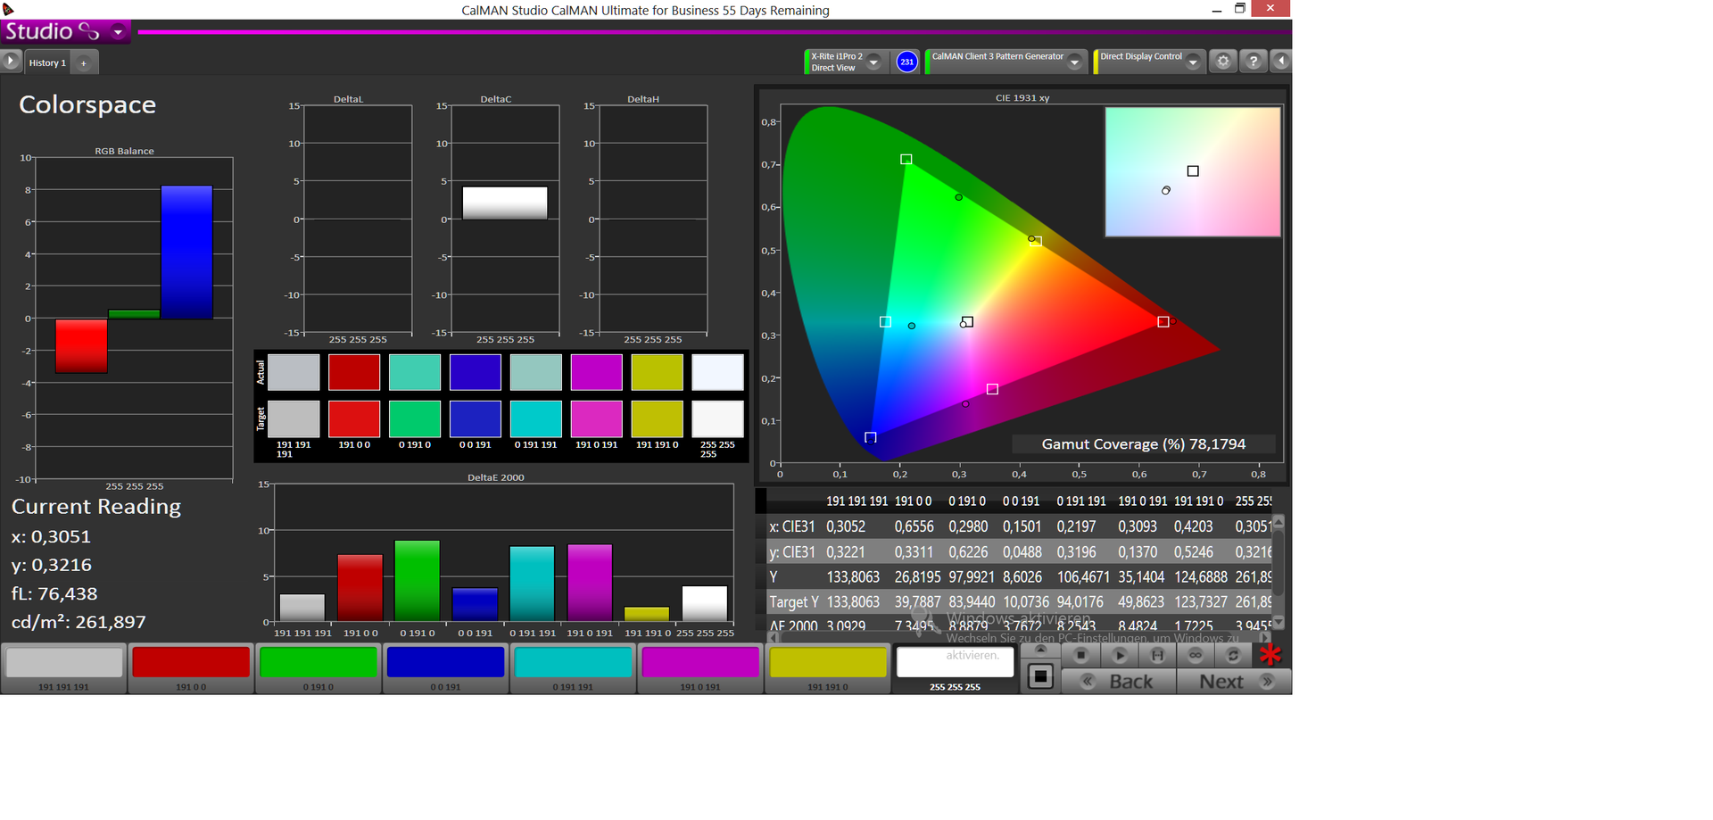Click the data table horizontal scroll left arrow
The height and width of the screenshot is (820, 1713).
tap(774, 637)
